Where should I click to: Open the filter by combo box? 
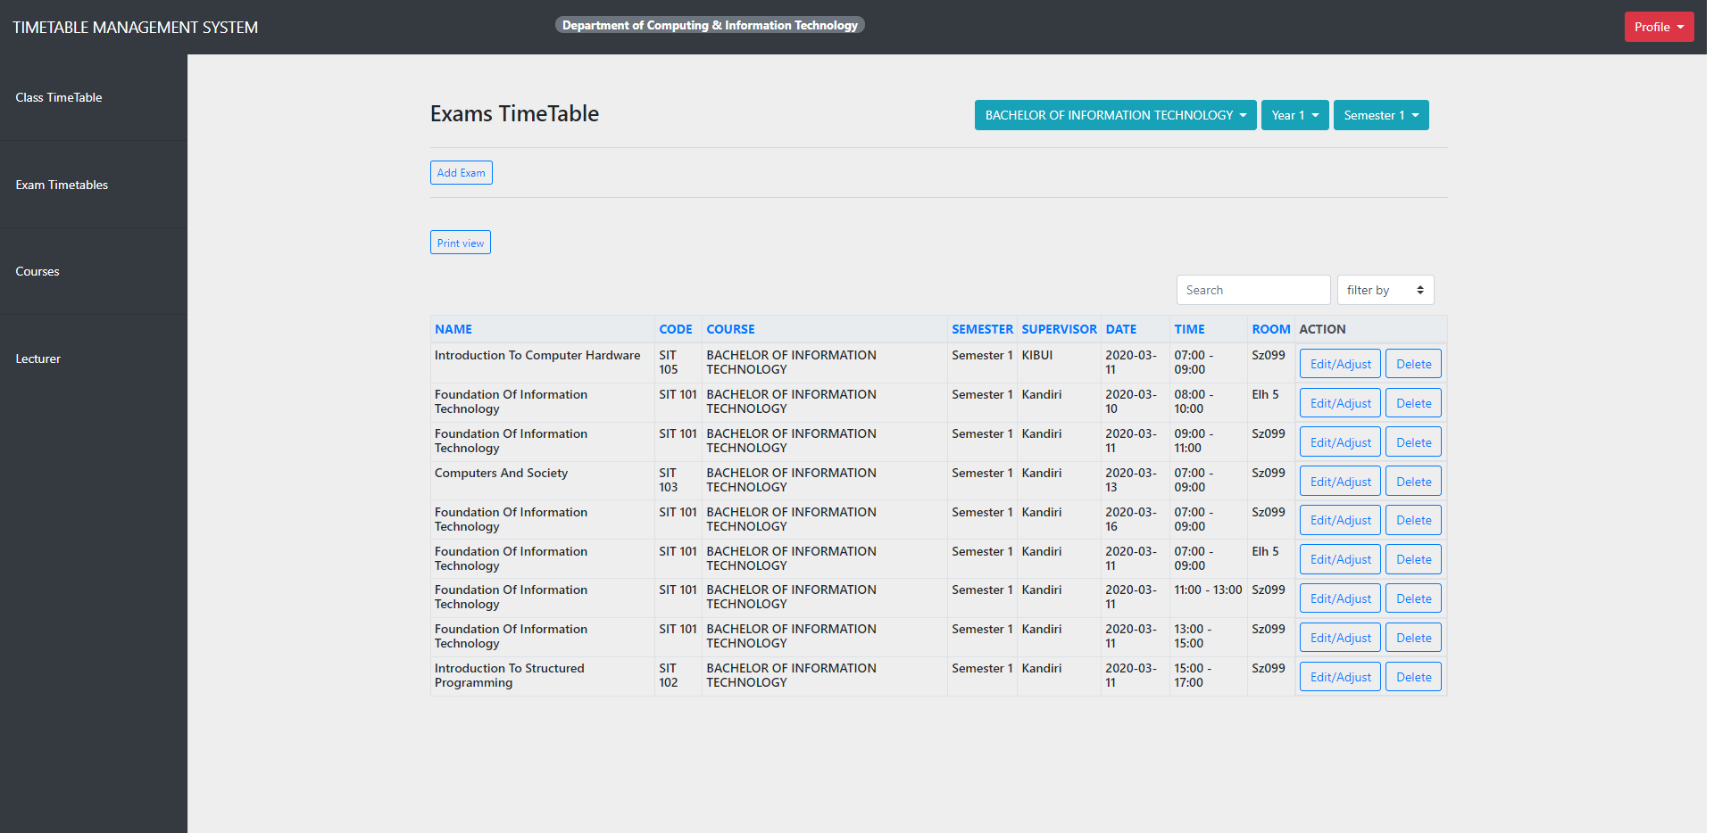pos(1385,290)
